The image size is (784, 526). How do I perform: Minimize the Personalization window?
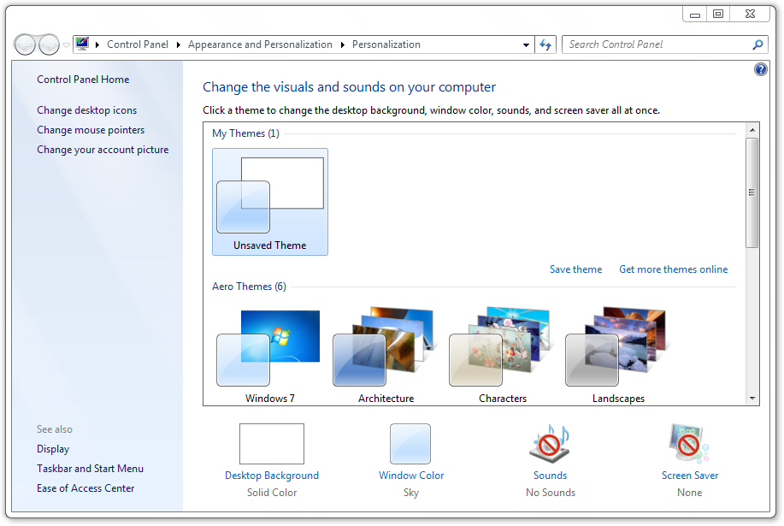click(695, 14)
